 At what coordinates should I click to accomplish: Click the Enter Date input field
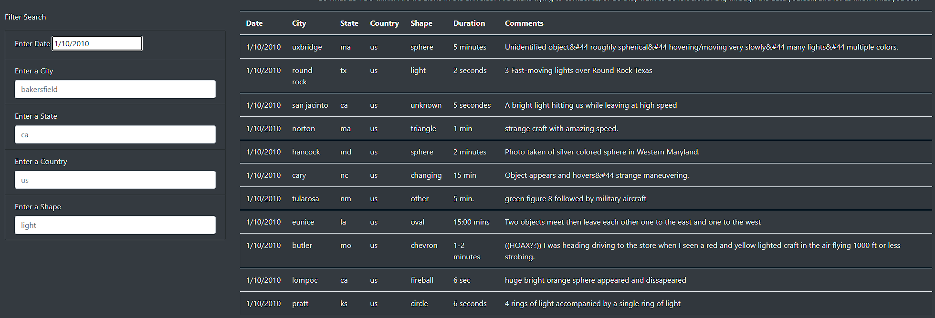[x=96, y=43]
